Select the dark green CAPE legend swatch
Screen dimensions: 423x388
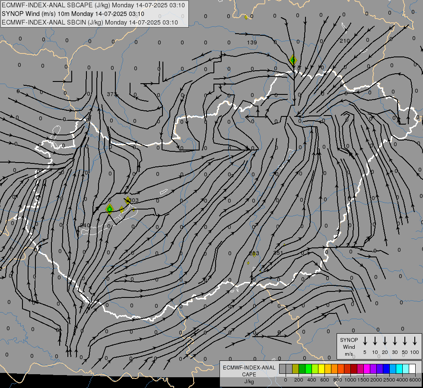click(302, 369)
